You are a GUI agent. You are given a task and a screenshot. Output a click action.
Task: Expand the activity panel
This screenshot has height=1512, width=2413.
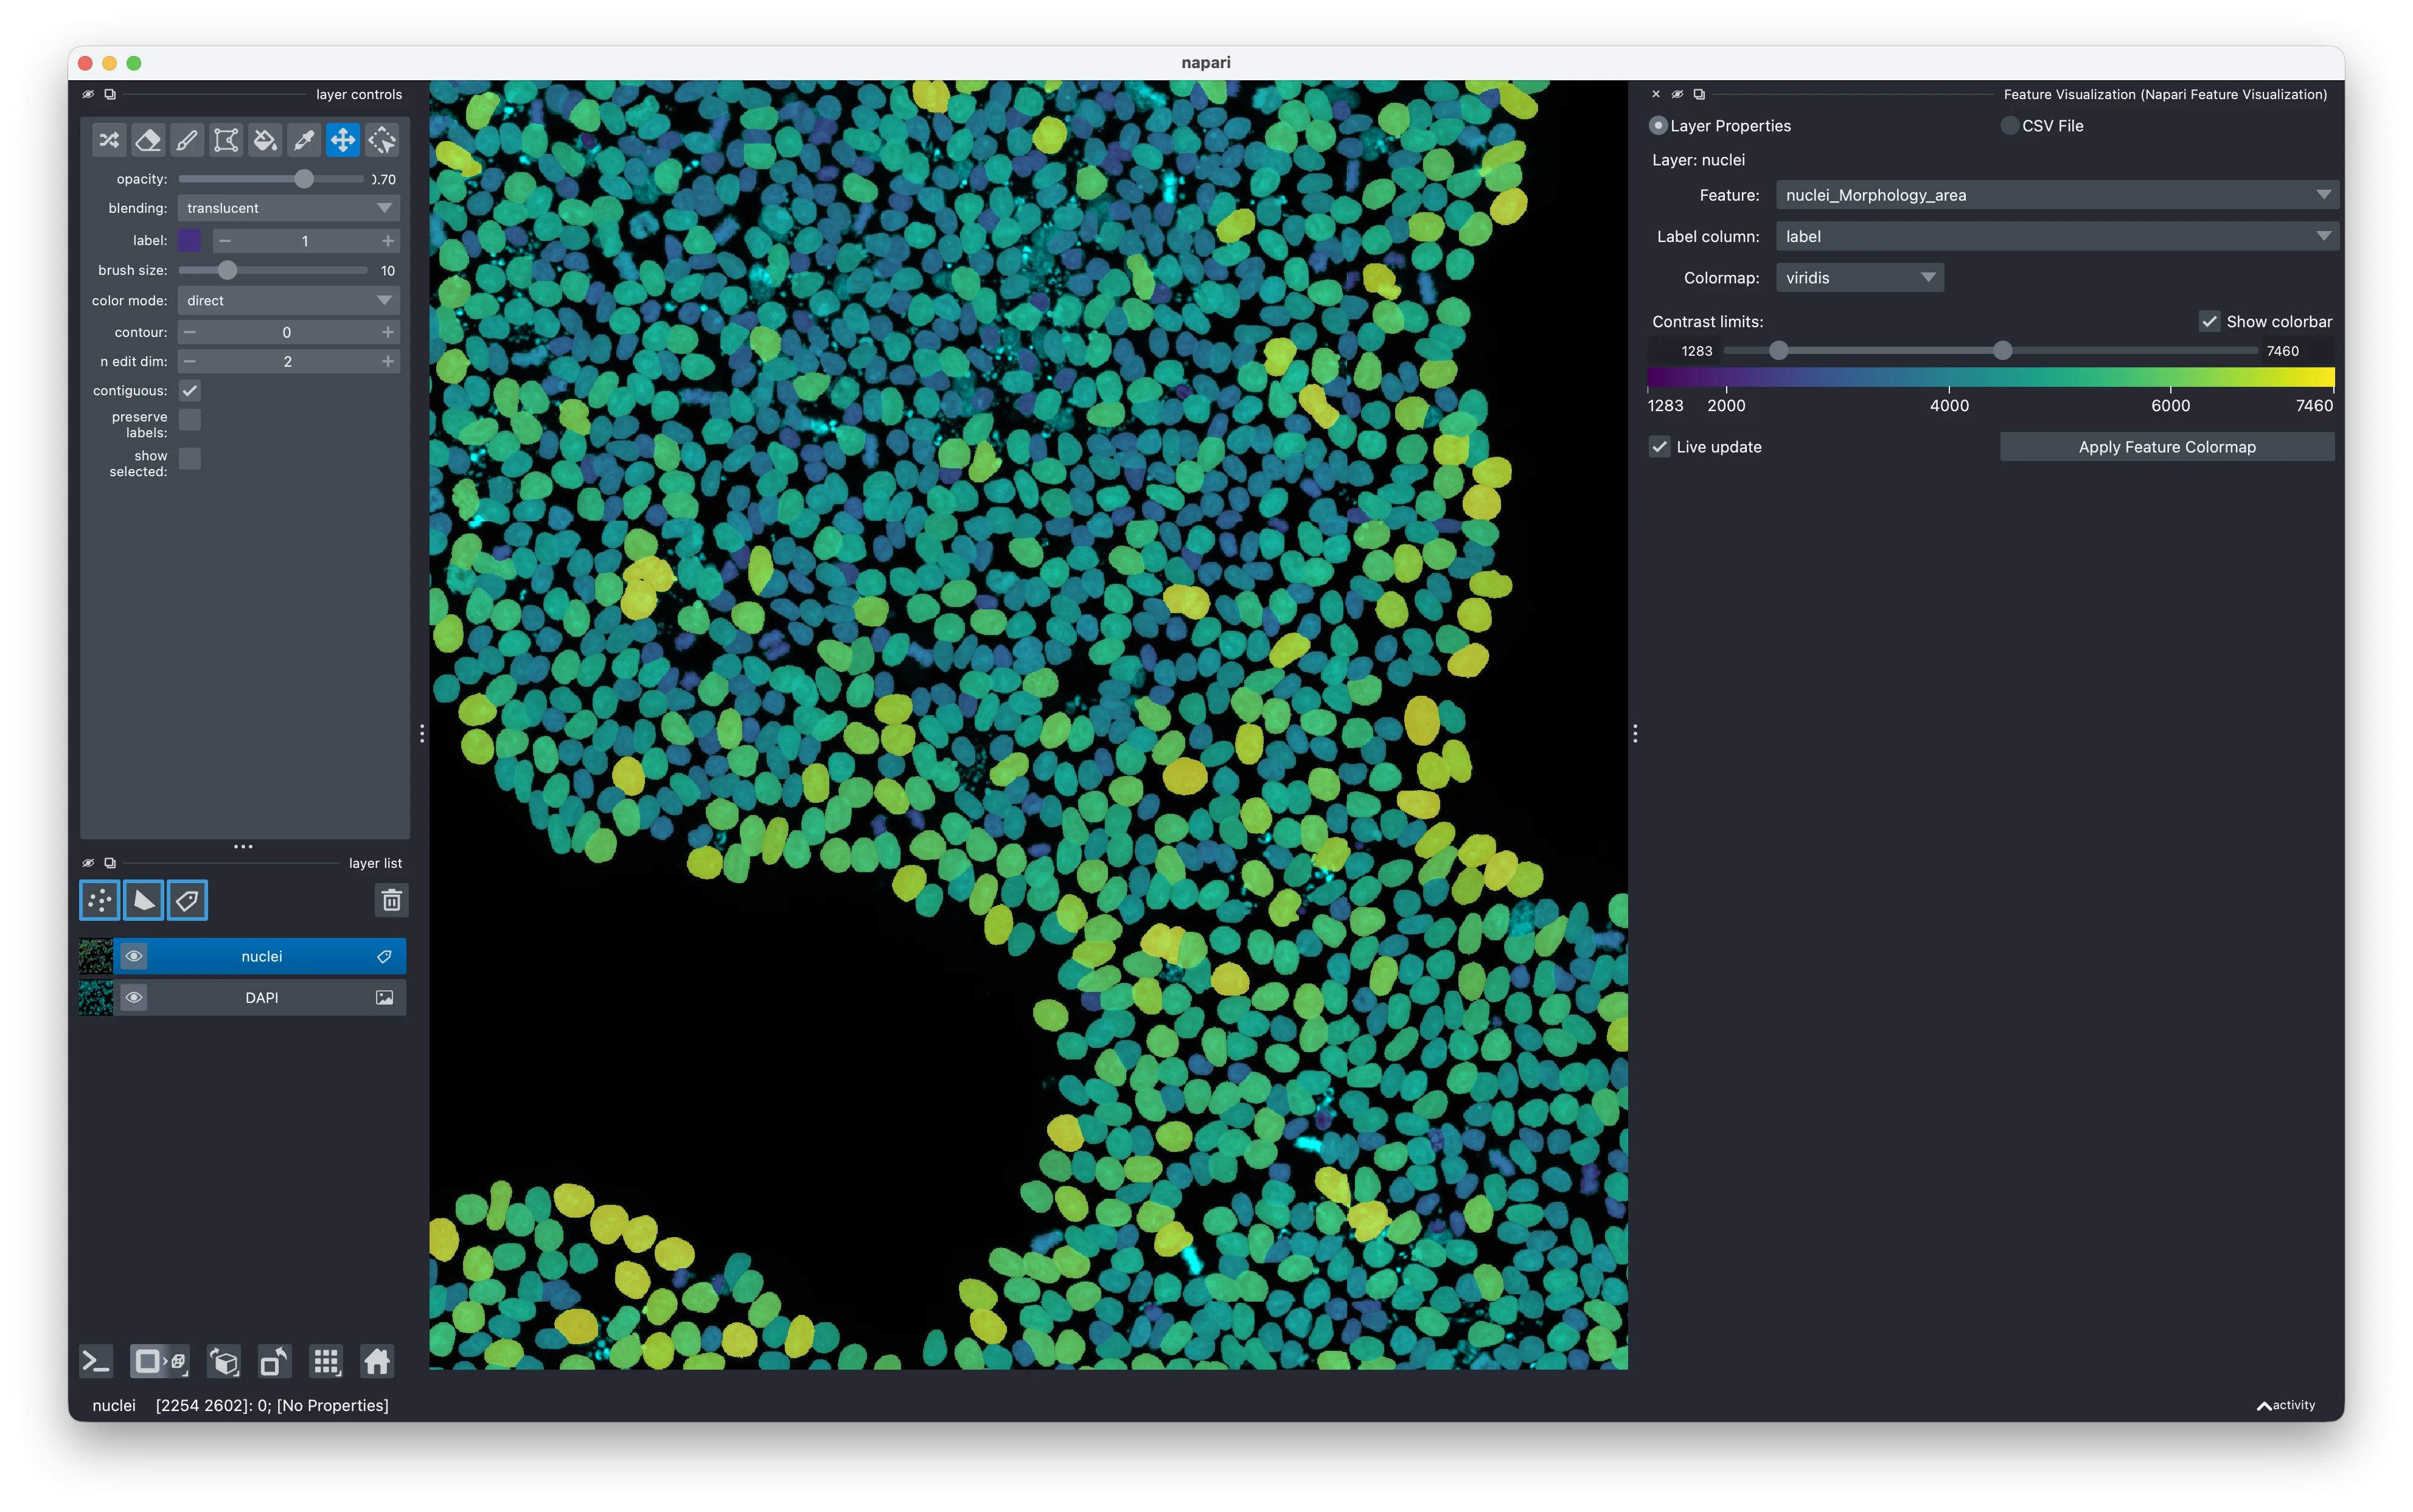2287,1405
